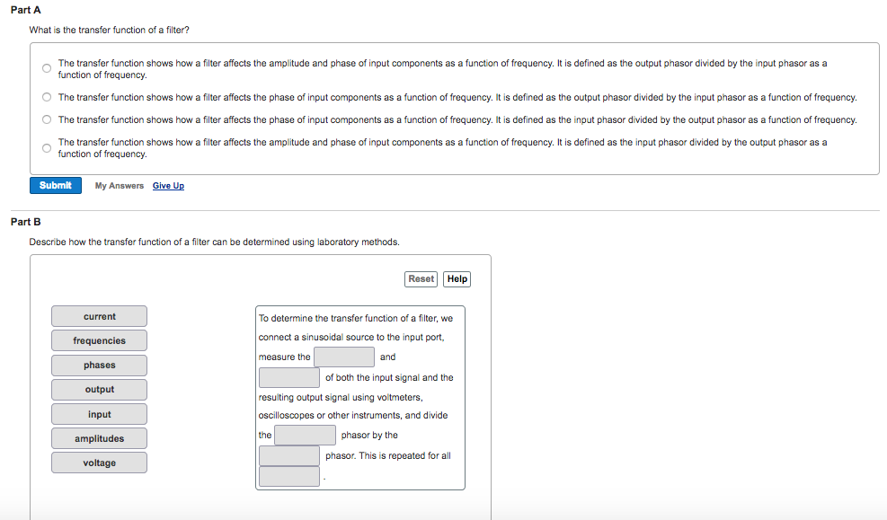Click the 'Part B' heading
Image resolution: width=887 pixels, height=520 pixels.
(25, 222)
